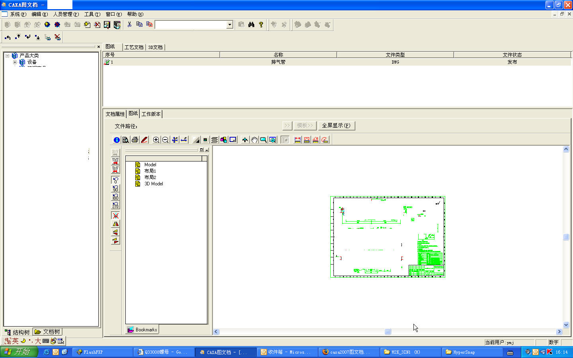Open the 人员管理 menu

[x=66, y=14]
